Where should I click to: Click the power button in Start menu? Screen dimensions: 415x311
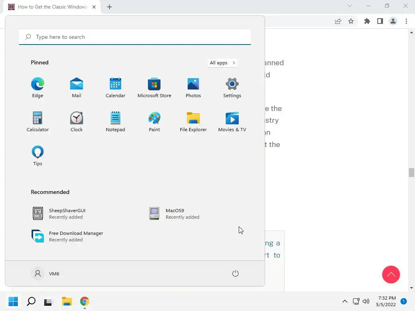[235, 273]
